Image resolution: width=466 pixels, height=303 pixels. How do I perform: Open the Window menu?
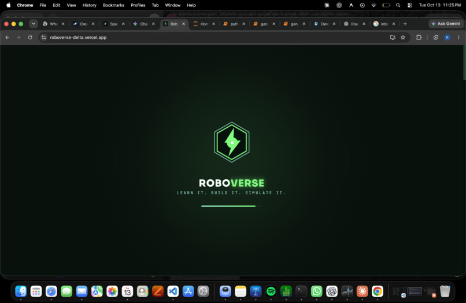173,5
